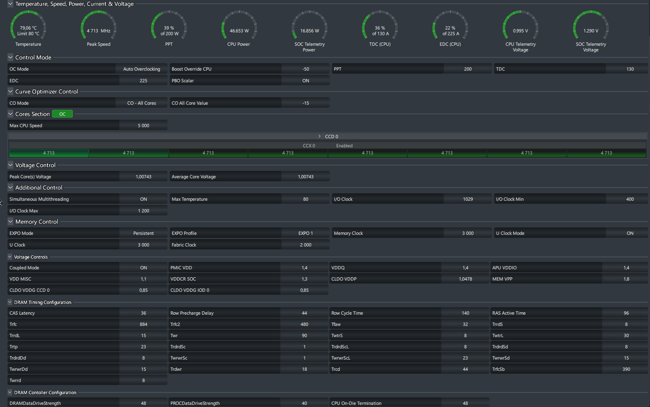
Task: Click the 'Enabled' status text under CCD 0
Action: [x=345, y=146]
